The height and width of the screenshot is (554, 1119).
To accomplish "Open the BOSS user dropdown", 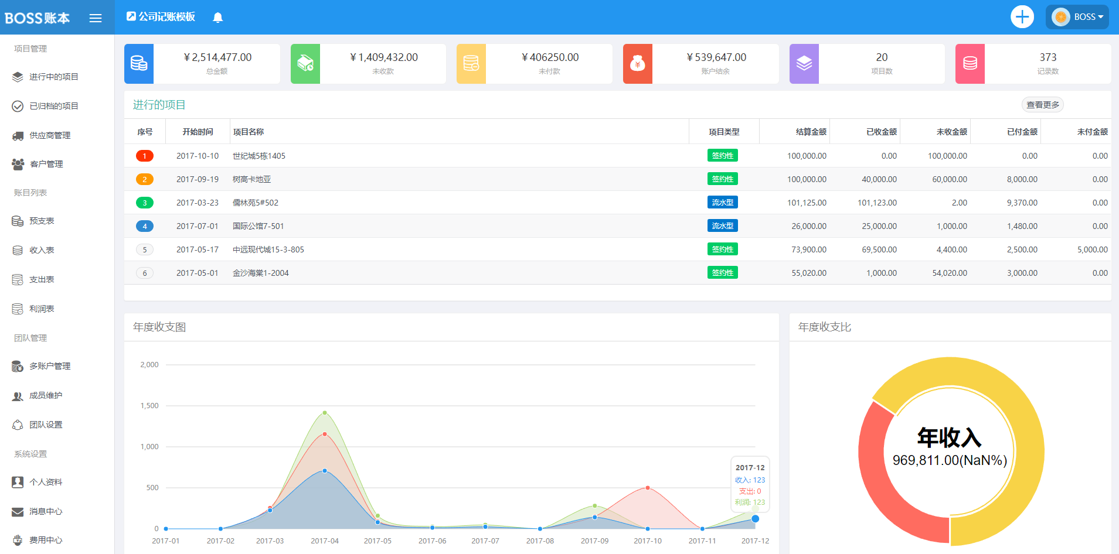I will pos(1077,17).
